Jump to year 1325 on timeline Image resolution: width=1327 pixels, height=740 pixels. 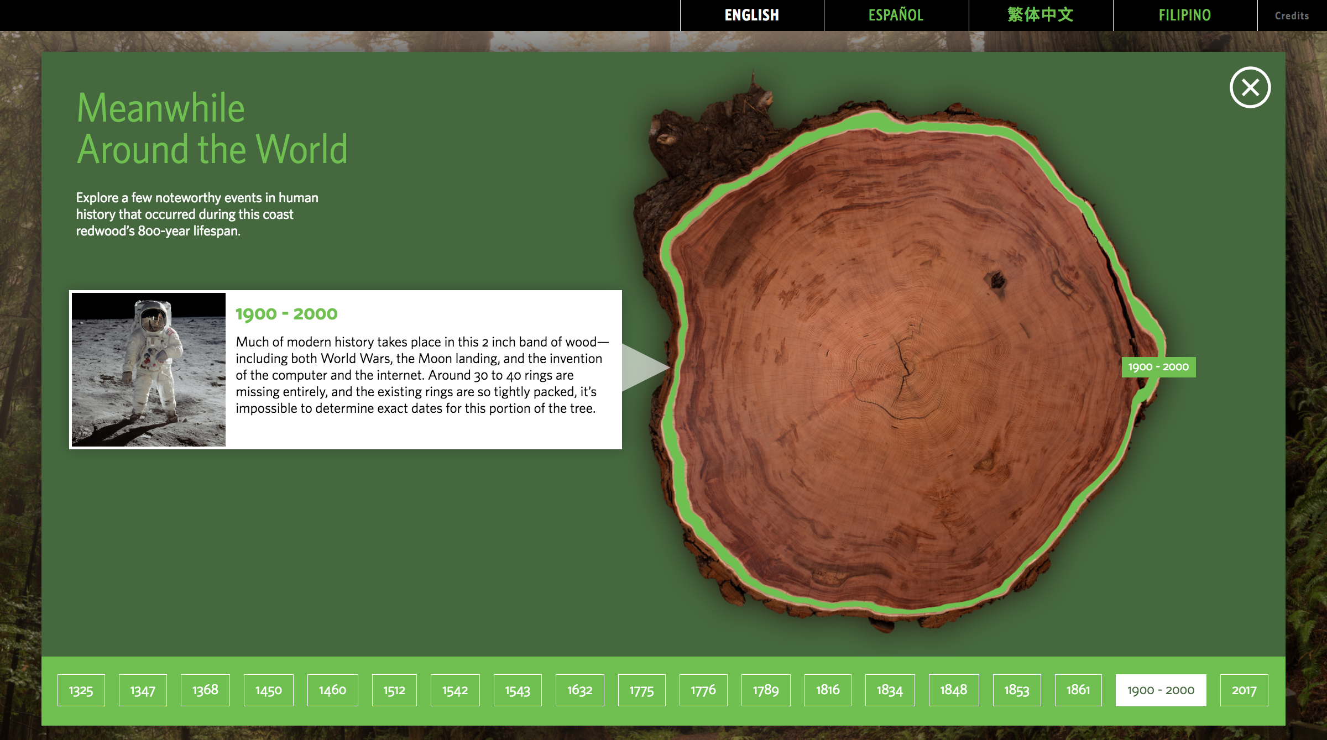(x=81, y=690)
